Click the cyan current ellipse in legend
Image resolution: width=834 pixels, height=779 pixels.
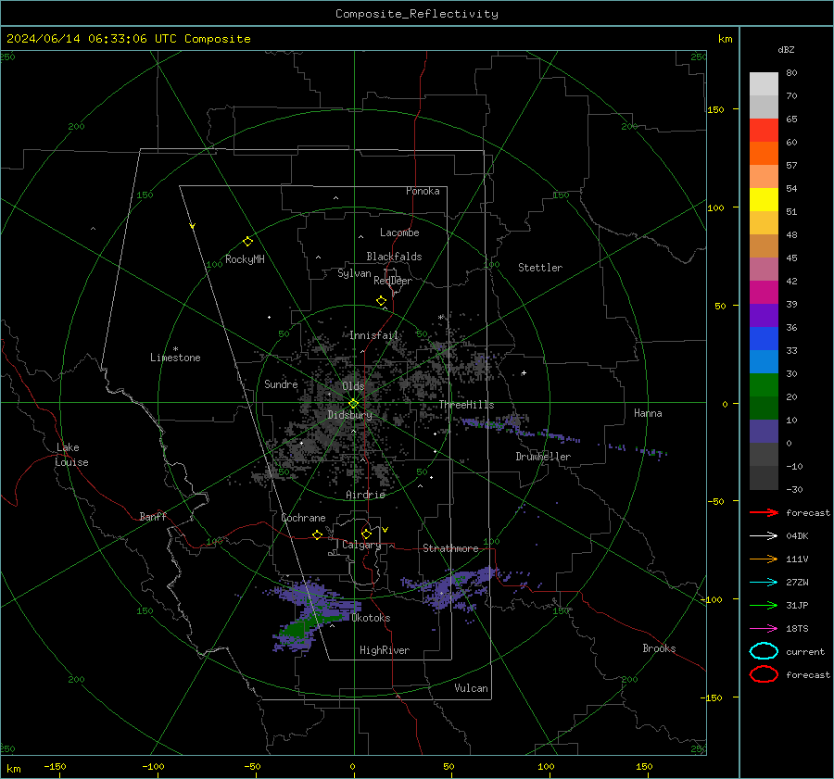point(764,651)
